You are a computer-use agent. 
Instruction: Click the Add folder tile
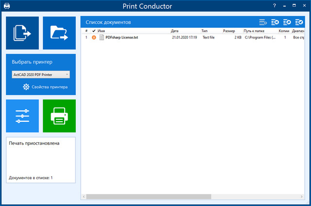[x=59, y=33]
